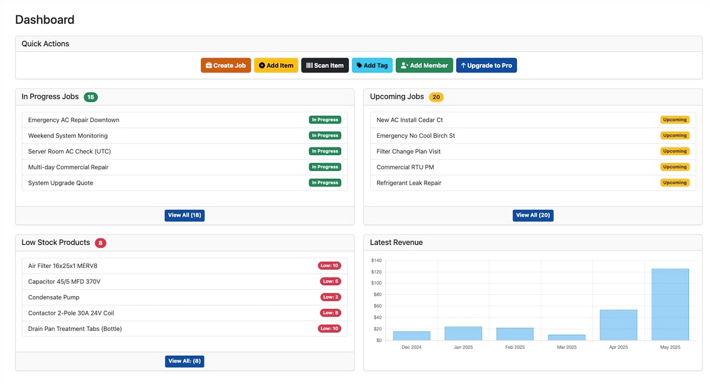Click the Low Stock Products count badge
The image size is (710, 384).
100,242
